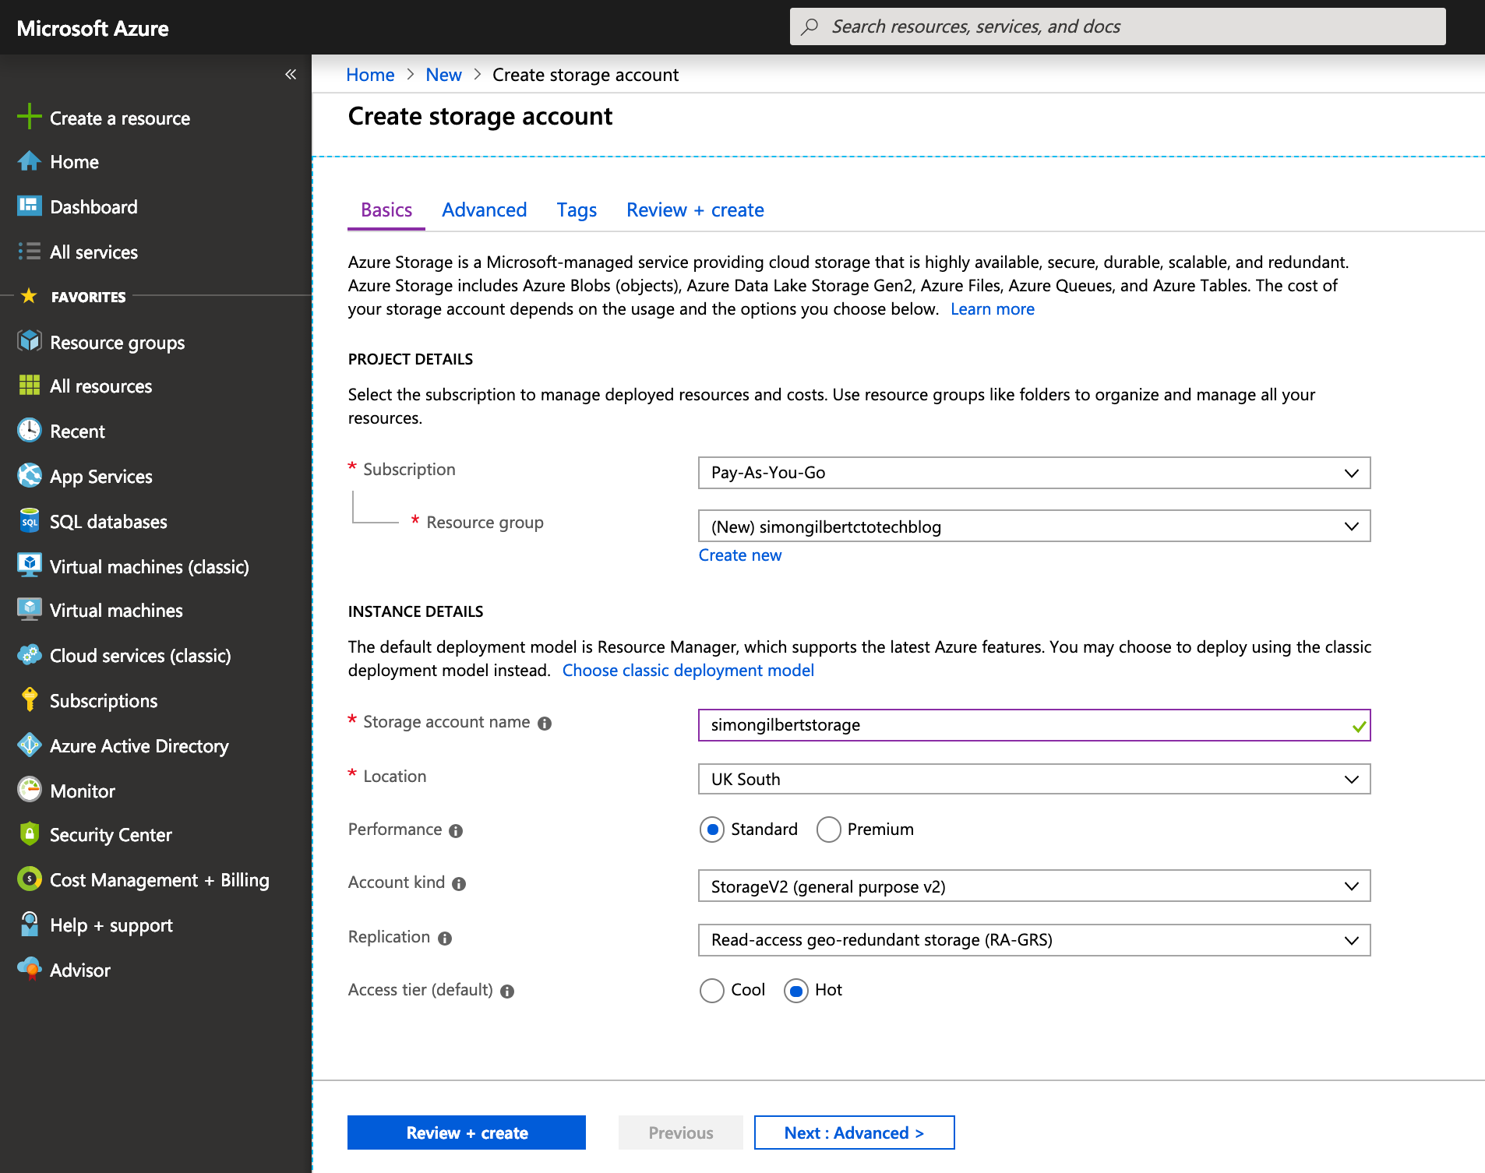Open the Resource group dropdown
Image resolution: width=1485 pixels, height=1173 pixels.
(1034, 526)
